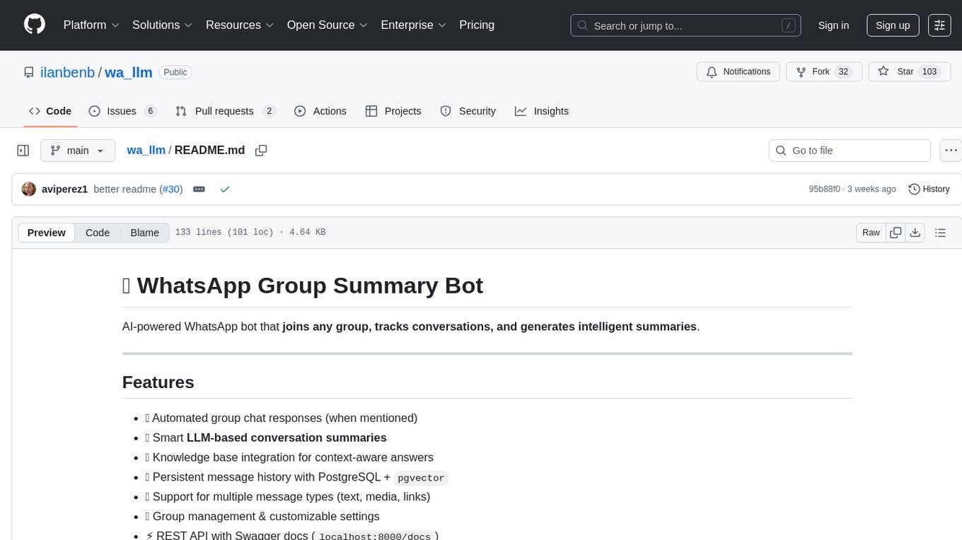Click the Pull requests counter badge 2
Image resolution: width=962 pixels, height=540 pixels.
[269, 111]
